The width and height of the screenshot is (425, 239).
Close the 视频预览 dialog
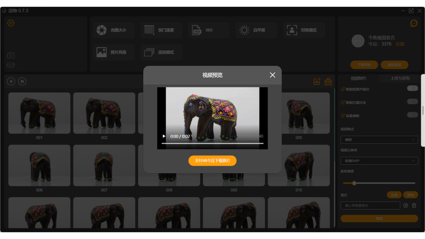tap(273, 75)
